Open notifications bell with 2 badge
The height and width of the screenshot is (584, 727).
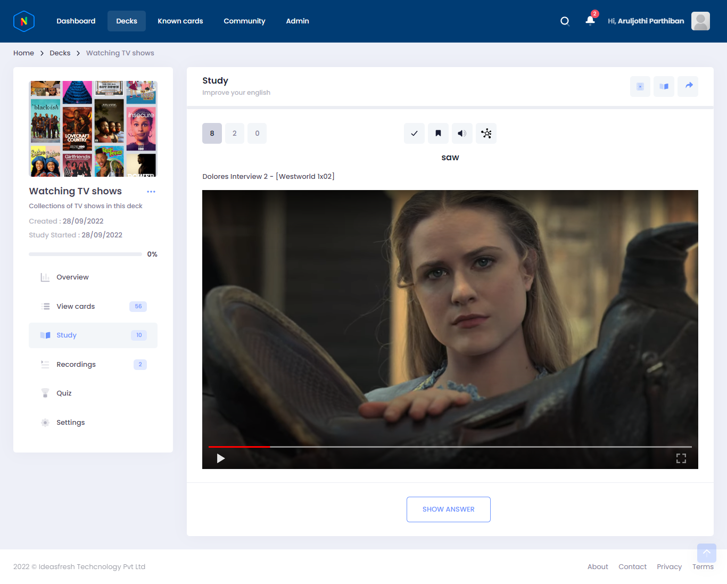(x=590, y=20)
